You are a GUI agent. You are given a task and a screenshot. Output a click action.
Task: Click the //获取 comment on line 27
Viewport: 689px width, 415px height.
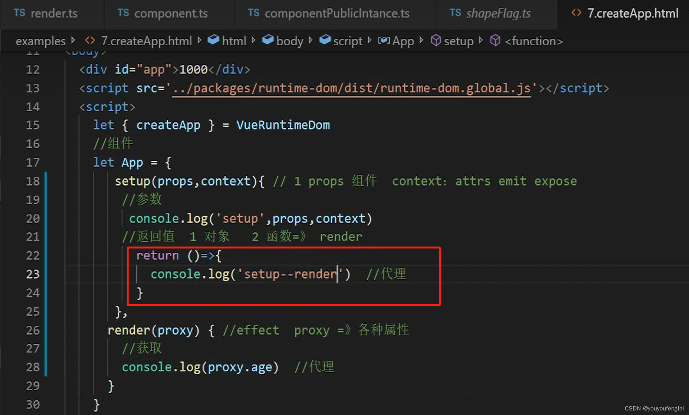click(142, 349)
